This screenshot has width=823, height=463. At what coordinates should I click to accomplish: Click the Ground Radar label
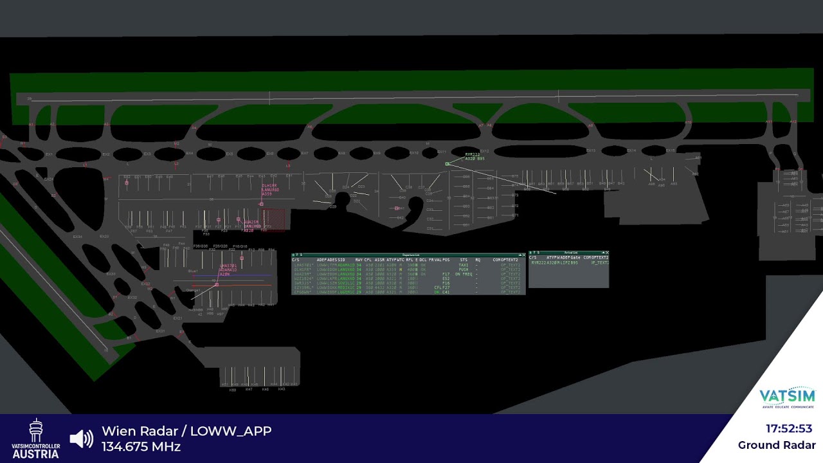tap(777, 445)
